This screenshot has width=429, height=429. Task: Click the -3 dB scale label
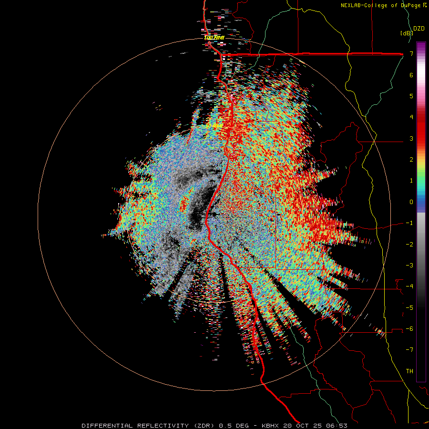coord(409,265)
